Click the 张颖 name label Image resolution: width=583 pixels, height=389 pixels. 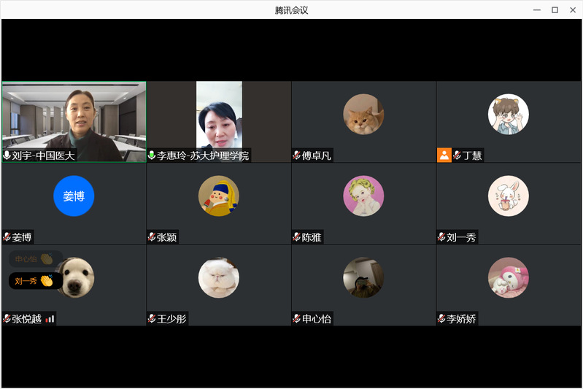point(167,237)
